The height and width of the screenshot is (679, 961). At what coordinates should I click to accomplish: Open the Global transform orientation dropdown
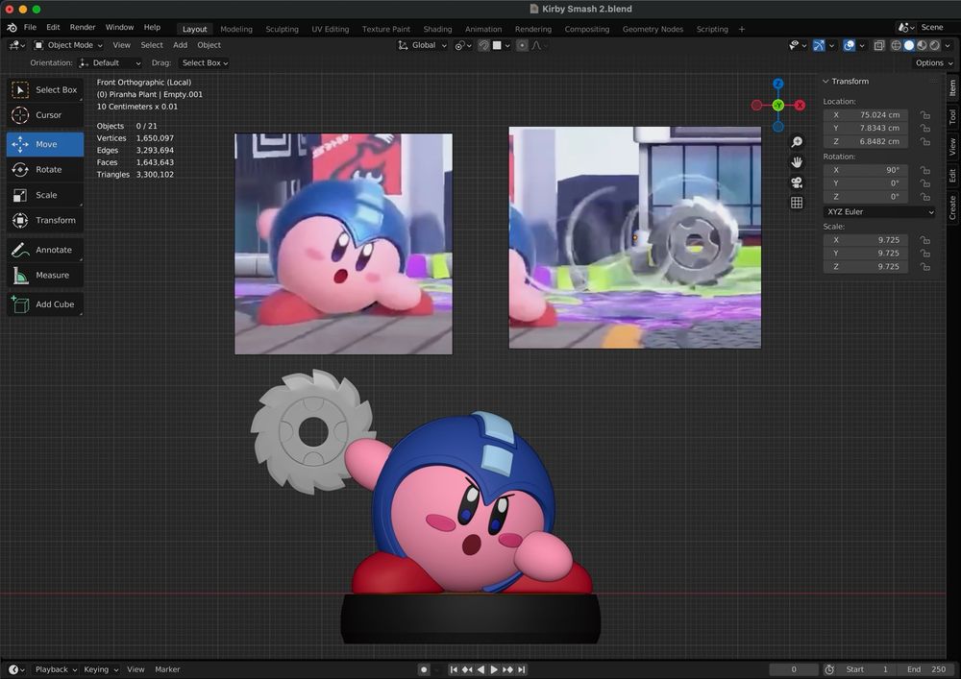click(x=422, y=45)
